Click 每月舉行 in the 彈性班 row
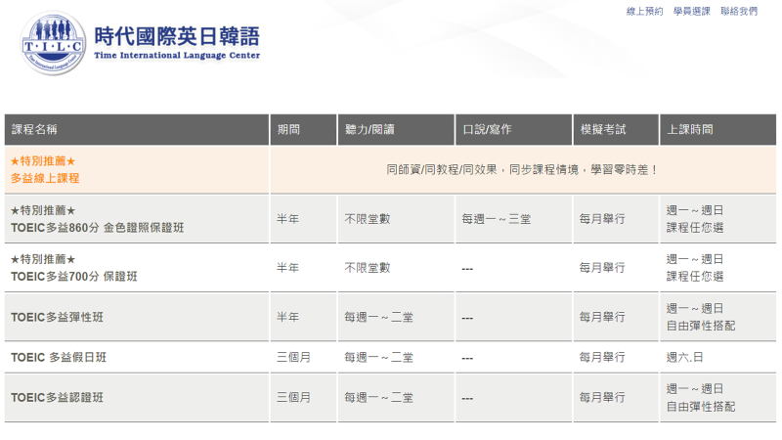 pos(602,317)
